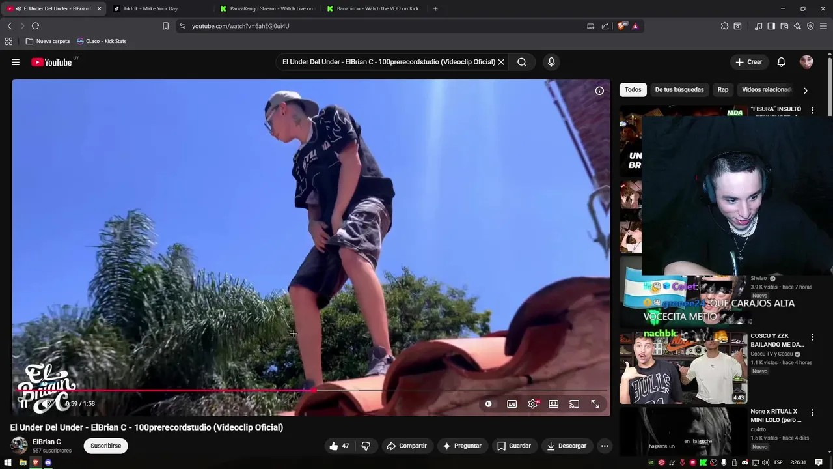The image size is (833, 469).
Task: Open YouTube notifications bell
Action: [x=781, y=62]
